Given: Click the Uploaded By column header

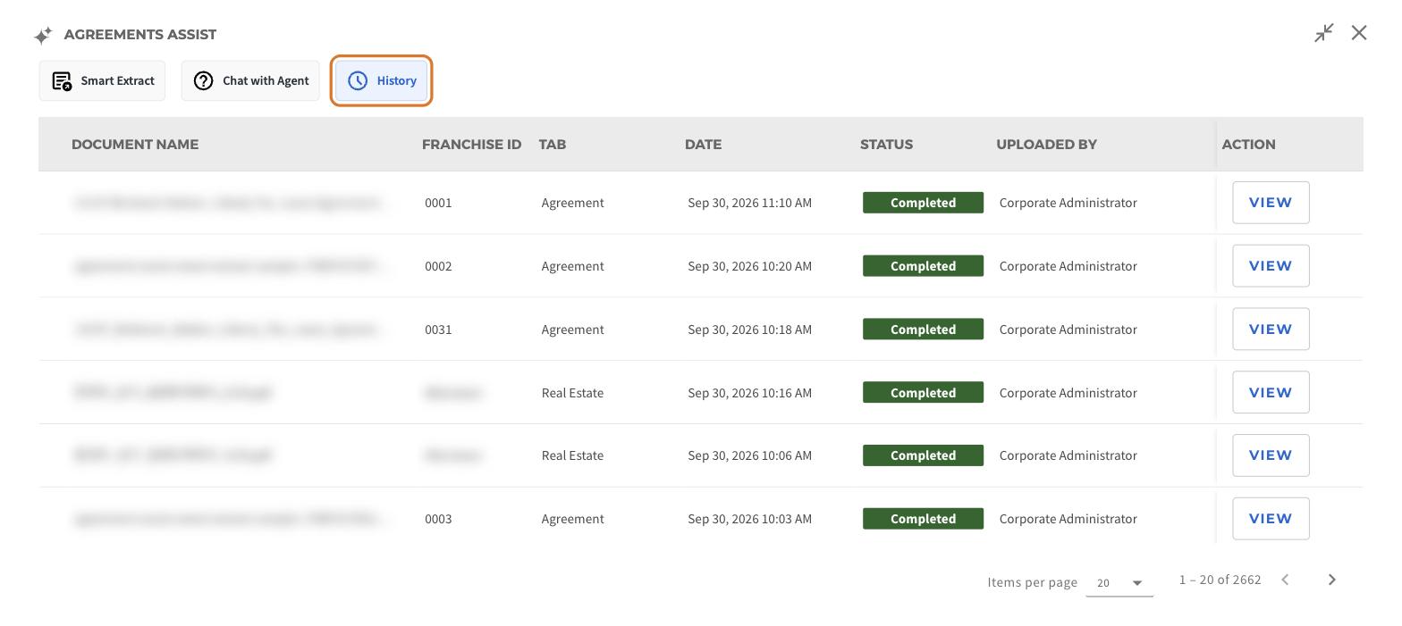Looking at the screenshot, I should 1046,145.
